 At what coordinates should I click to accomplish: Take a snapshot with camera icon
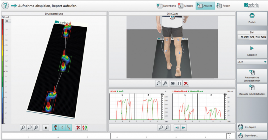[x=173, y=83]
